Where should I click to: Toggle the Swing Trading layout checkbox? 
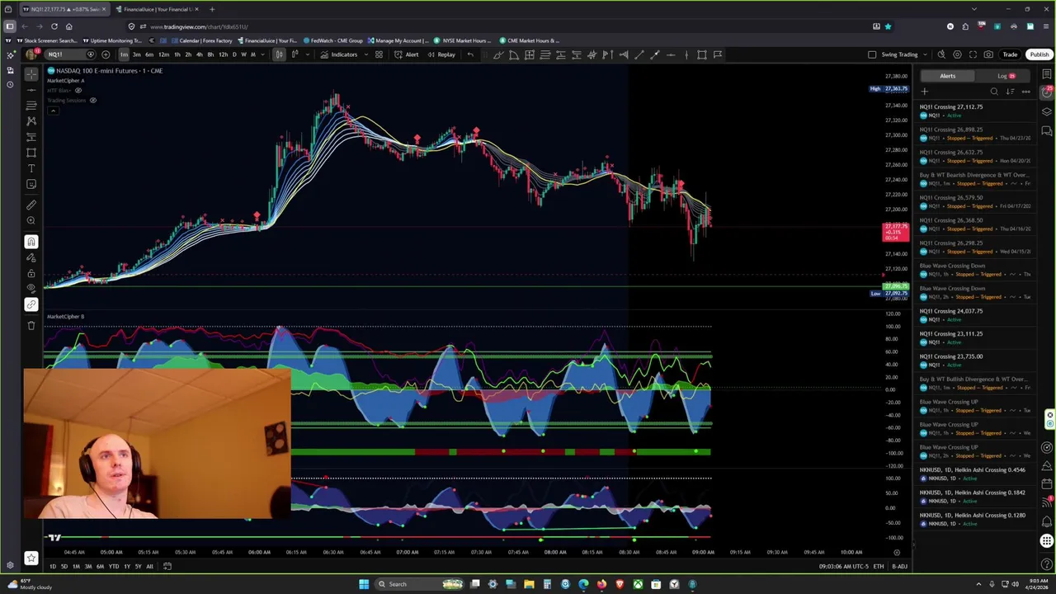pos(872,54)
